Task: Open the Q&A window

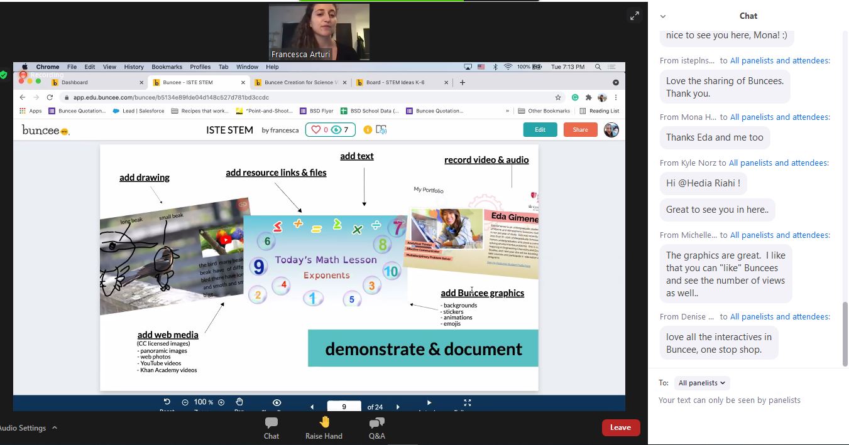Action: click(377, 428)
